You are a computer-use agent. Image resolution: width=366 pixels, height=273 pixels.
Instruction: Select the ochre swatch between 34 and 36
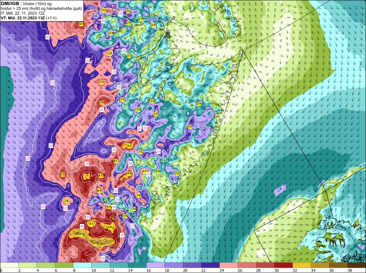point(320,265)
